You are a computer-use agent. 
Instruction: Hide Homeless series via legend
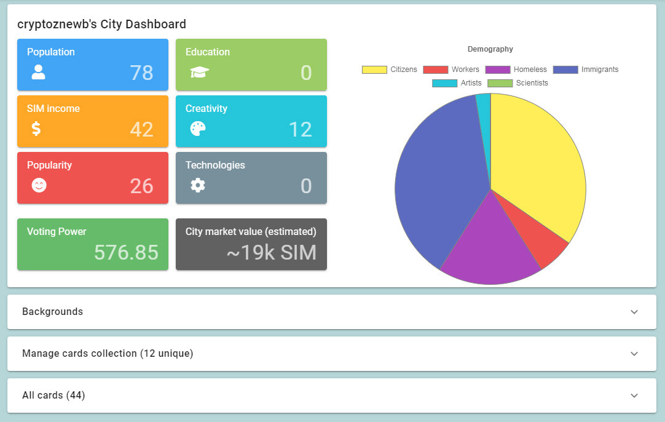pos(516,70)
